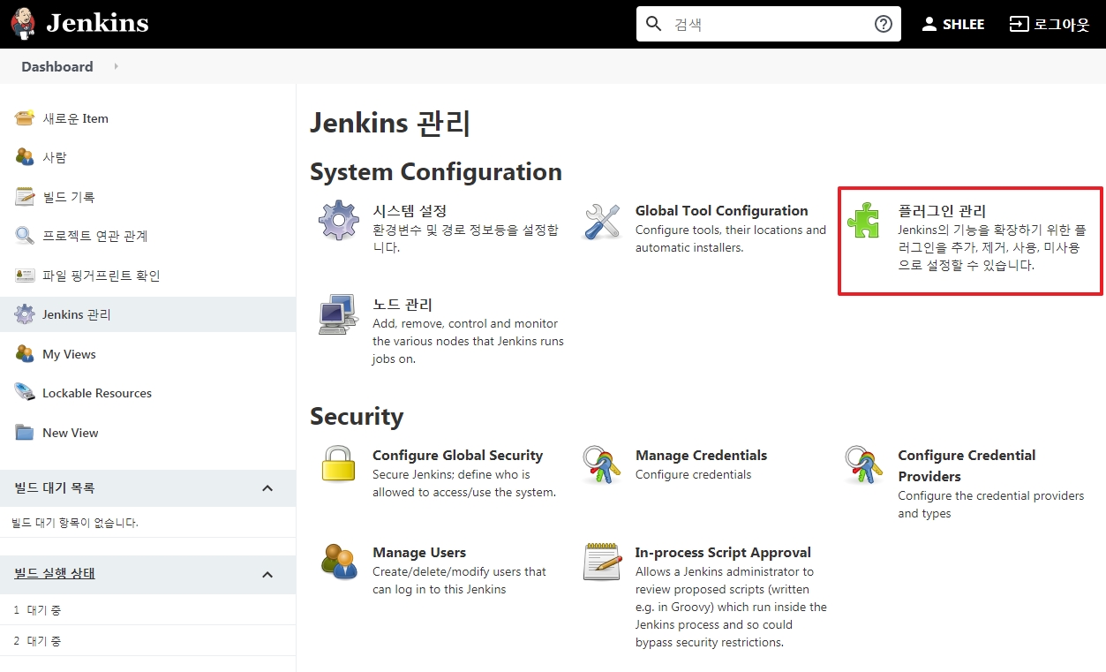Click the user profile icon beside SHLEE
Screen dimensions: 1106x672
tap(929, 24)
